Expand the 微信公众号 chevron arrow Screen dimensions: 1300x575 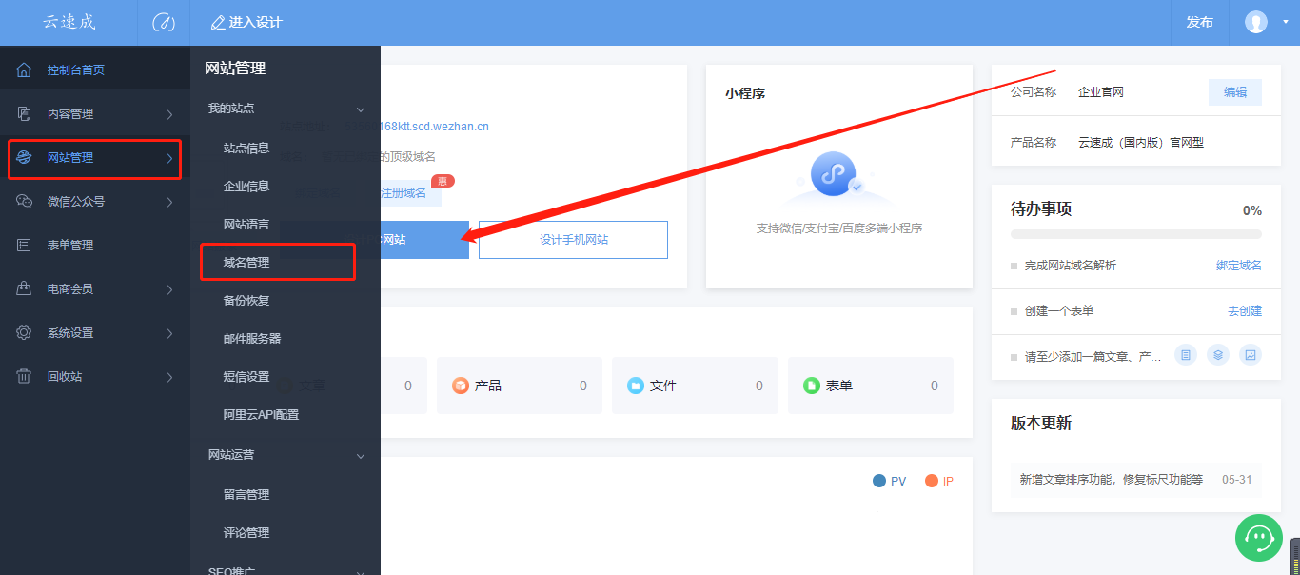[x=169, y=202]
